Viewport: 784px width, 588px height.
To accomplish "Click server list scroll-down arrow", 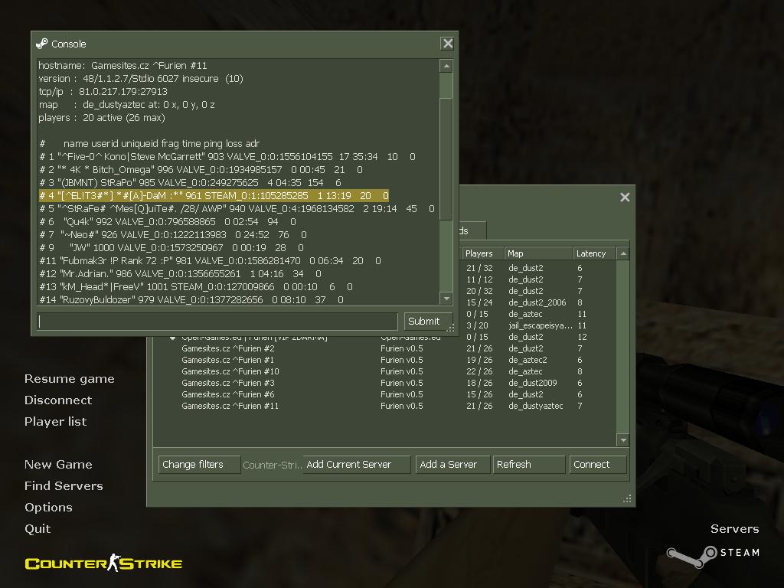I will point(623,440).
